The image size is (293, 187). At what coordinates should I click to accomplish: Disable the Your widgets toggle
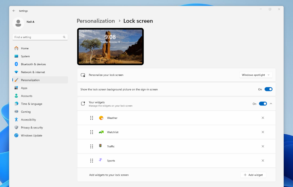coord(263,103)
